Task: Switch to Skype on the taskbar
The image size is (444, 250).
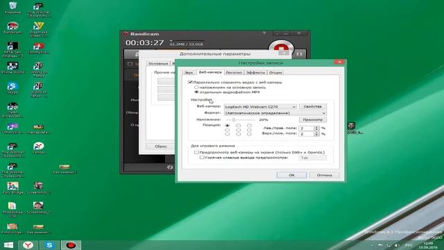Action: [x=49, y=245]
